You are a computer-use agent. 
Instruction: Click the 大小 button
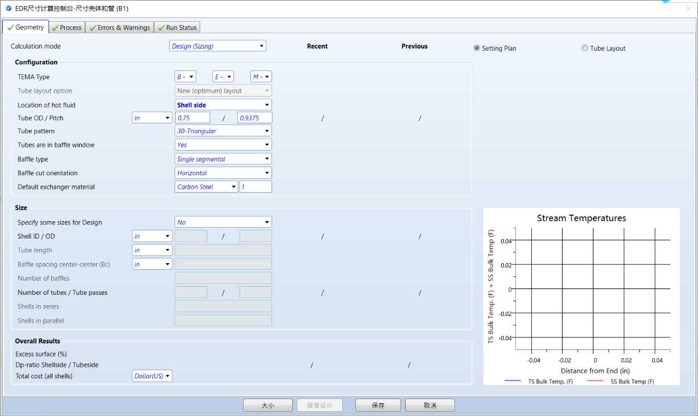[268, 405]
